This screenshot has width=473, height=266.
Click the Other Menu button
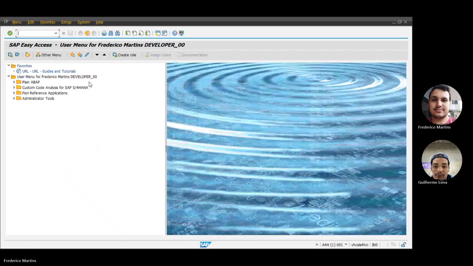point(48,55)
